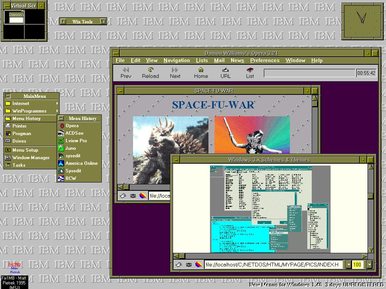
Task: Go to the Home page icon
Action: tap(201, 70)
